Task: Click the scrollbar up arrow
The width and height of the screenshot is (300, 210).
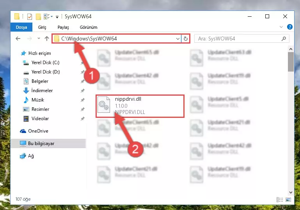Action: pos(291,49)
